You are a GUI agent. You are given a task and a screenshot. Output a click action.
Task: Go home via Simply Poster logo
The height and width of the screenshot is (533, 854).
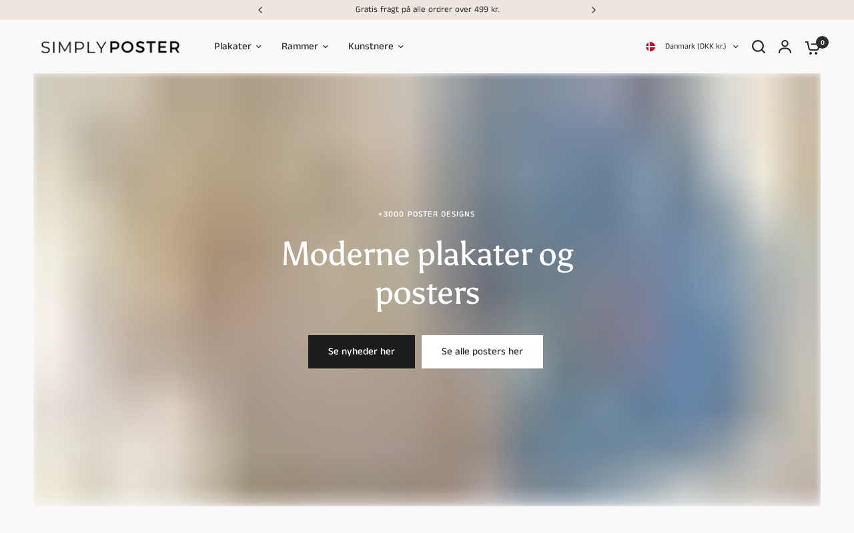point(110,47)
